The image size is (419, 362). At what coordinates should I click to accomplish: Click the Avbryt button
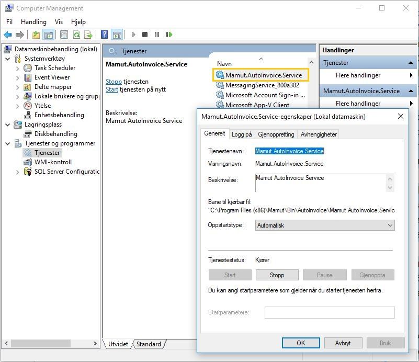coord(343,343)
